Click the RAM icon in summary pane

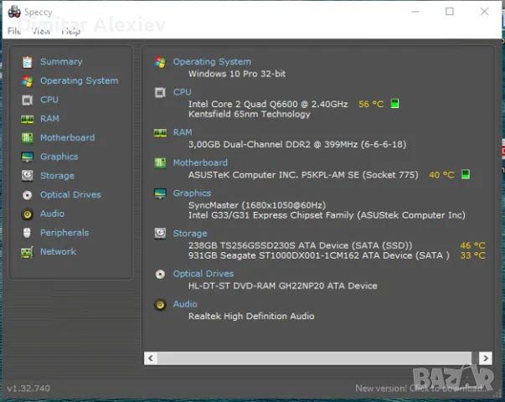pyautogui.click(x=160, y=132)
